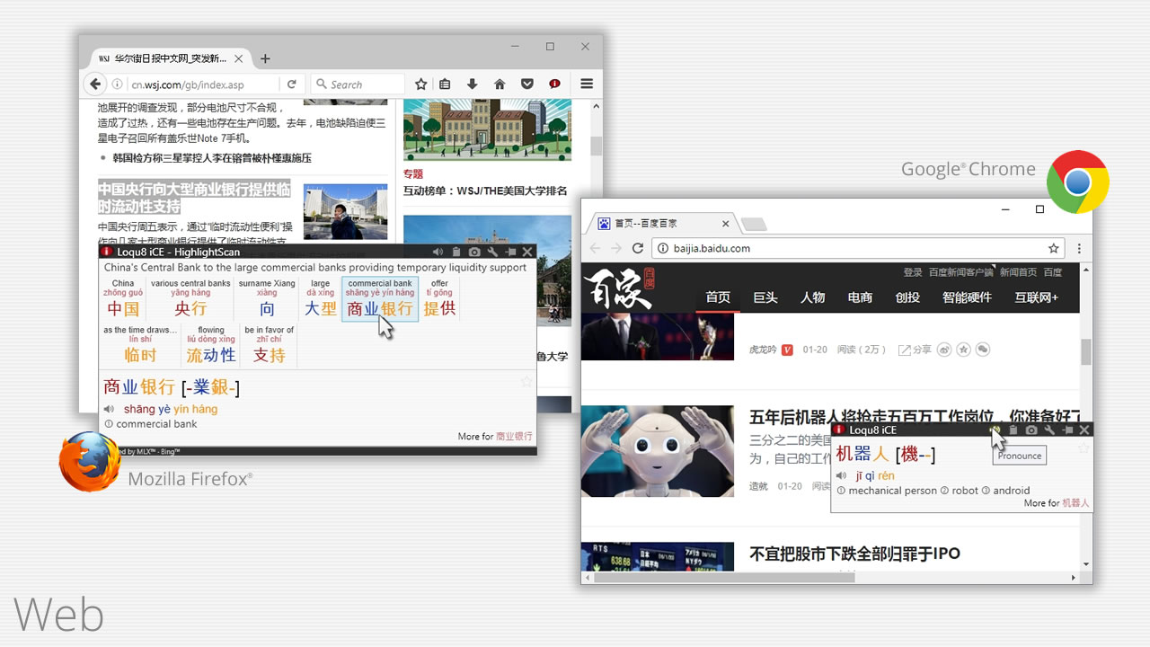Screen dimensions: 1150x647
Task: Click speaker icon in HighlightScan title bar
Action: [438, 253]
